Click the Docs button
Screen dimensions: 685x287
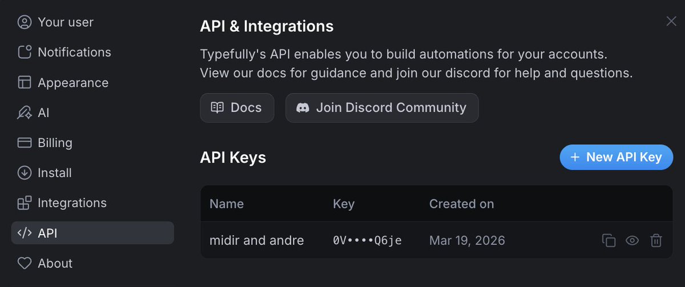[237, 108]
